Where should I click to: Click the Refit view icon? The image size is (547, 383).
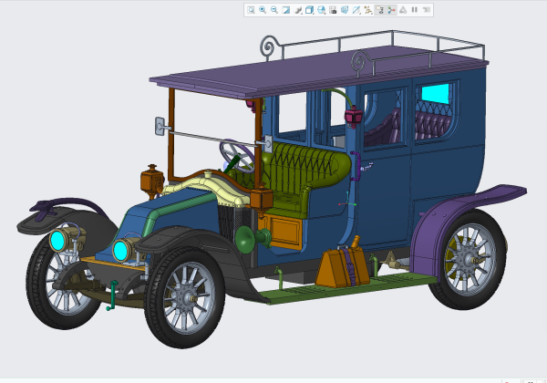pos(251,10)
